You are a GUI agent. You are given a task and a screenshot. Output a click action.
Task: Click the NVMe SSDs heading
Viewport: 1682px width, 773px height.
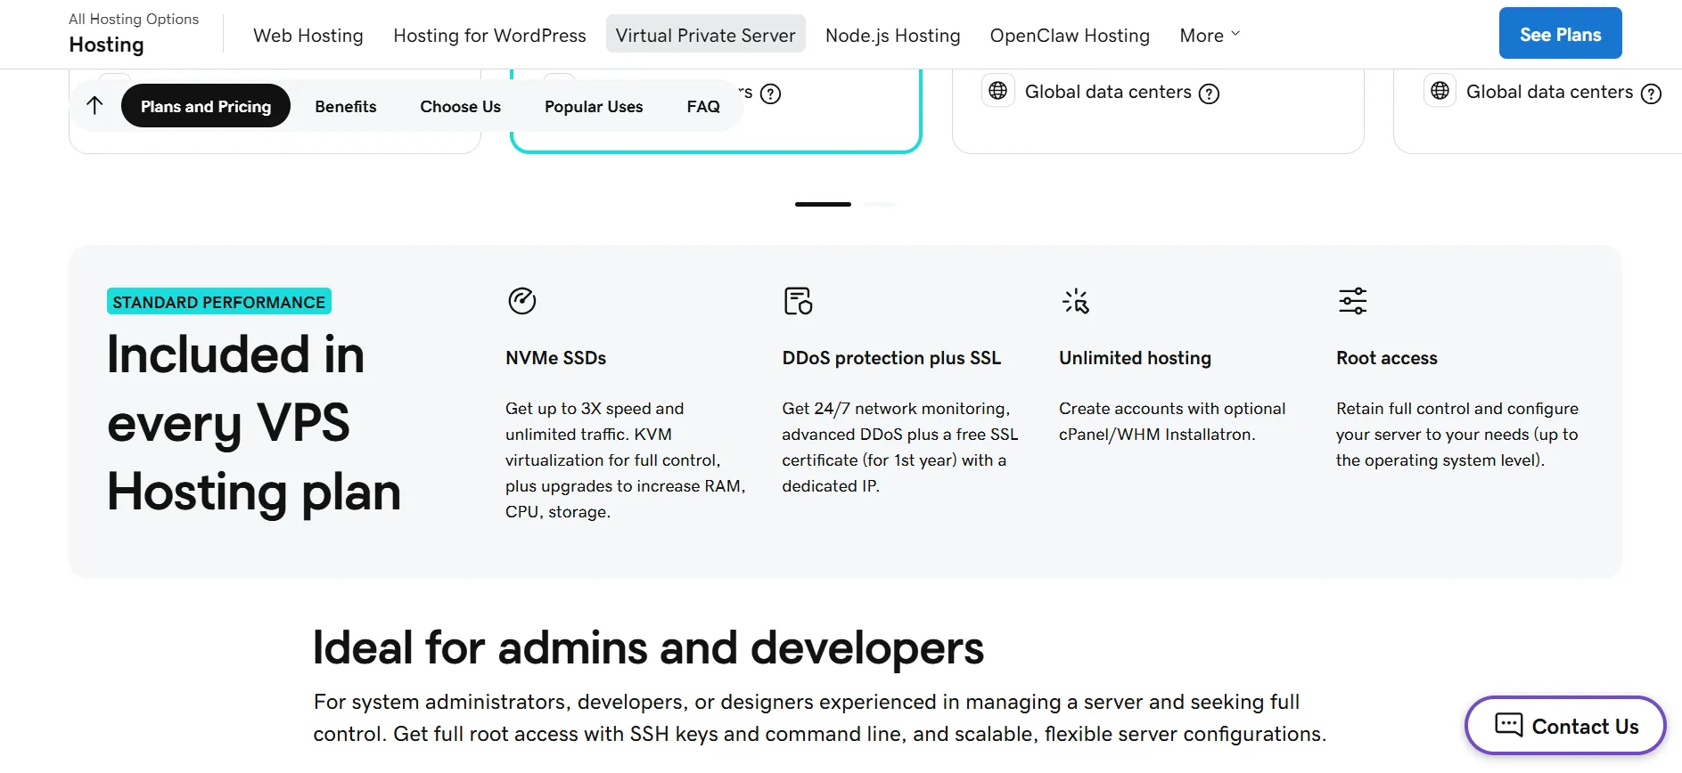click(x=555, y=358)
